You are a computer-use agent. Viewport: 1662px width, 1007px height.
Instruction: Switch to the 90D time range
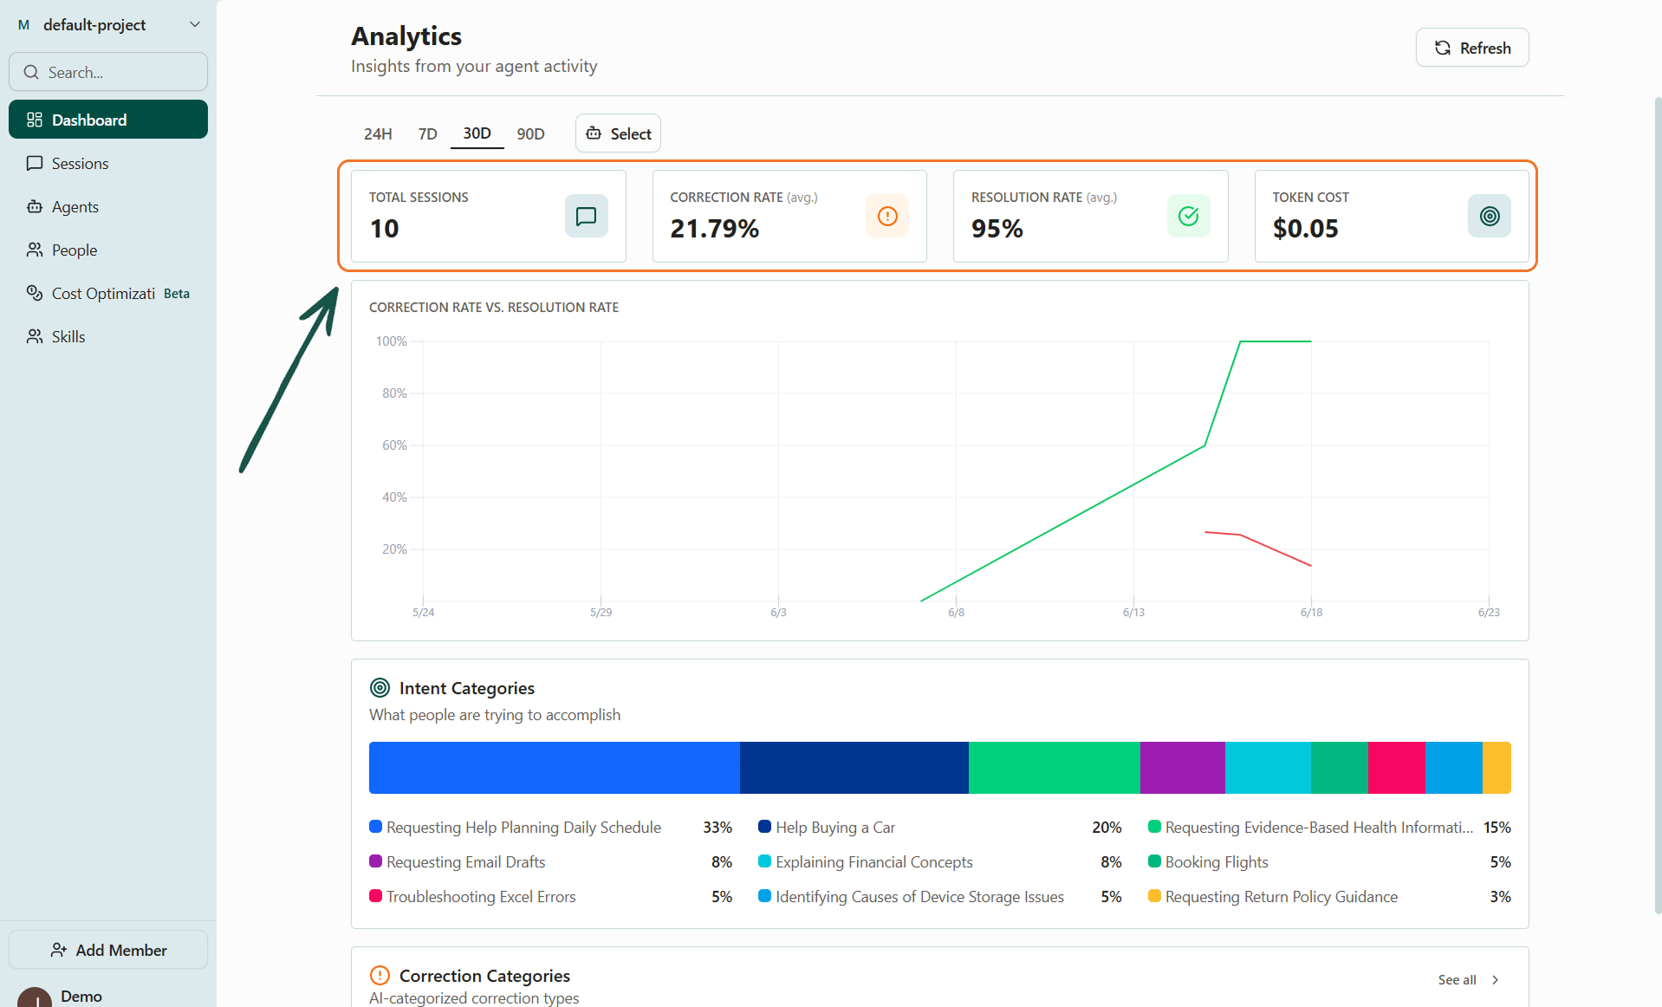[x=530, y=133]
